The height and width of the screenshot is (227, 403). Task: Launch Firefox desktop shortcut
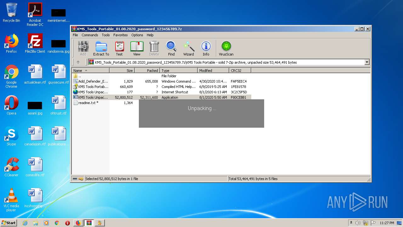(x=11, y=44)
